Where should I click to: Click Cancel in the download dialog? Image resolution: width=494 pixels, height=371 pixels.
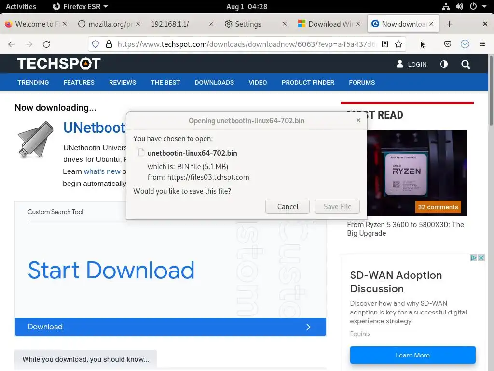pos(288,207)
